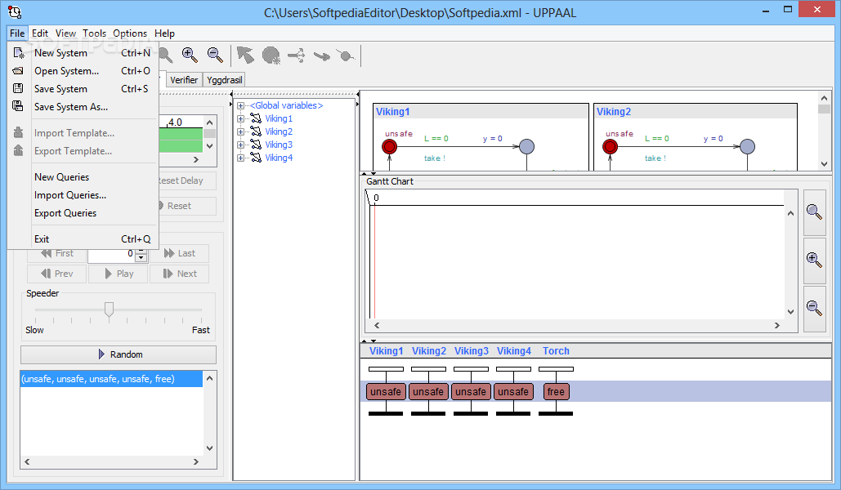Click the Prev trace button
841x490 pixels.
56,274
